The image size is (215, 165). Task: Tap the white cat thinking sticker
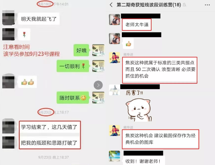click(139, 110)
